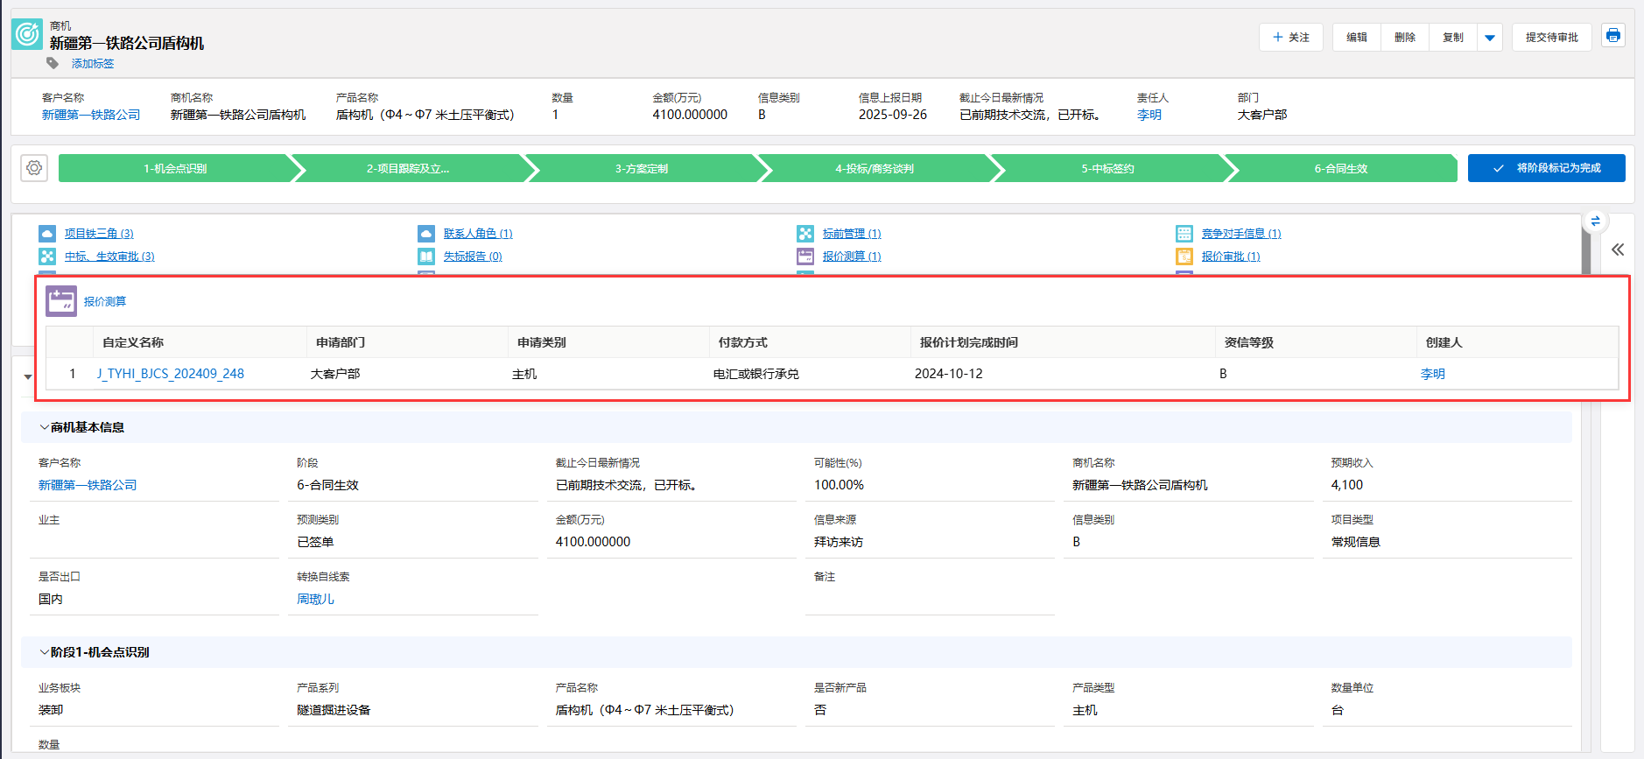
Task: Select the 5-中标签约 stage
Action: [1107, 169]
